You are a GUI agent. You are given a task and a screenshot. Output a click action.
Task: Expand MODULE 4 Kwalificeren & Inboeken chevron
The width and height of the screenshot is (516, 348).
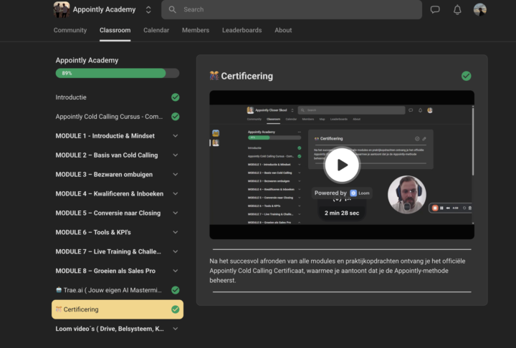click(x=176, y=194)
